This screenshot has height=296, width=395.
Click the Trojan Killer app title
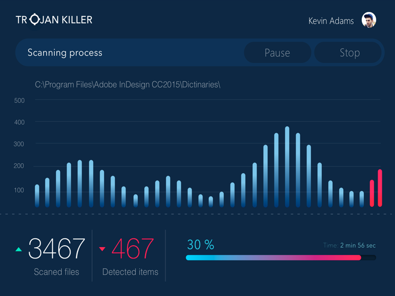(54, 20)
